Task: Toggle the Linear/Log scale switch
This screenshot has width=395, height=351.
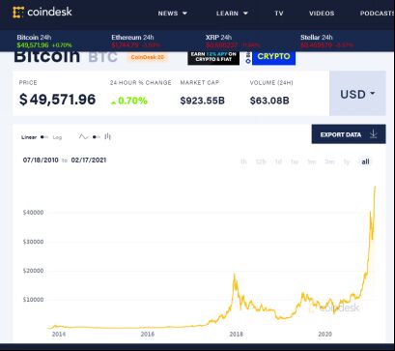Action: 44,137
